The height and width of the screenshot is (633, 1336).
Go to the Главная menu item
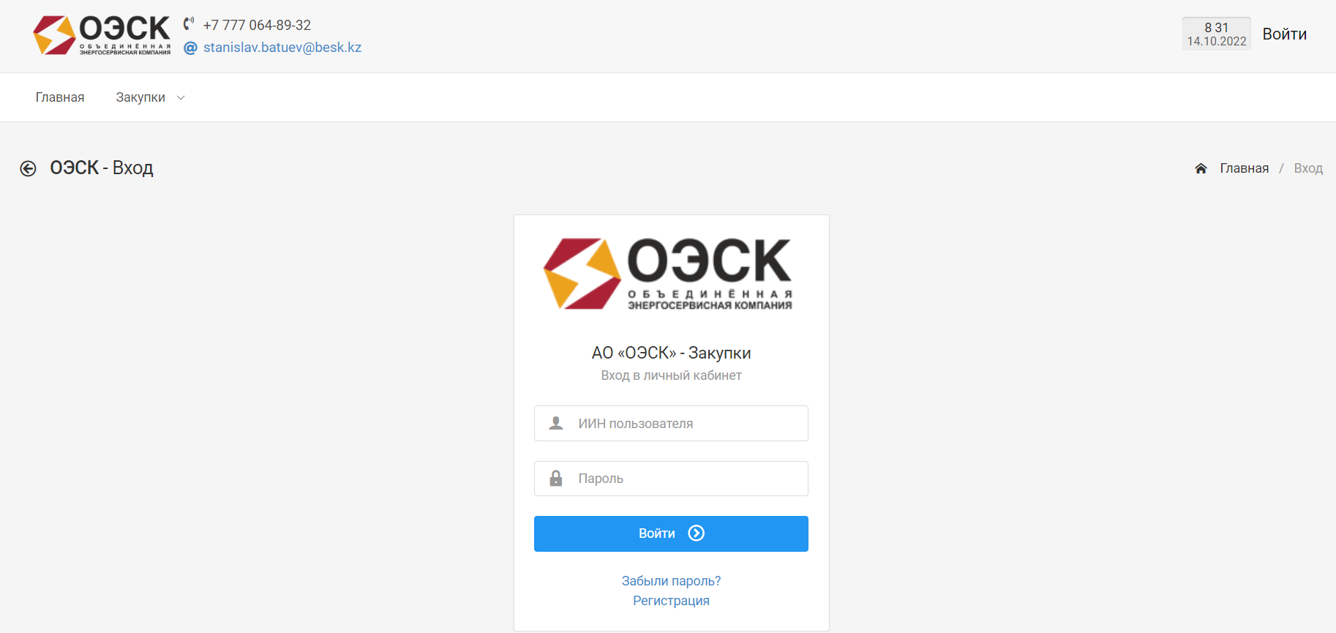click(60, 97)
